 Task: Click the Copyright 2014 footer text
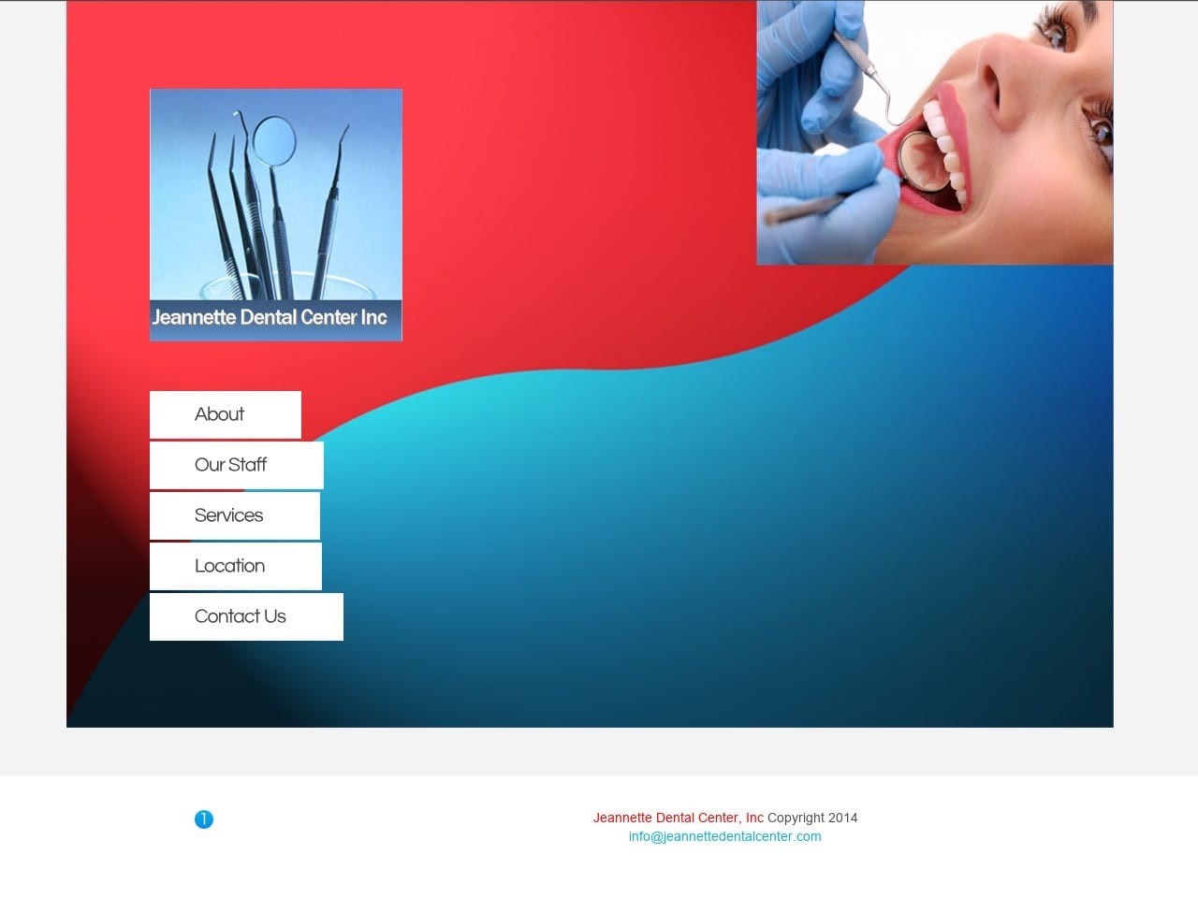[x=812, y=818]
